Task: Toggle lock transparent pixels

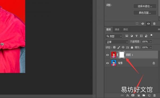Action: [x=114, y=47]
